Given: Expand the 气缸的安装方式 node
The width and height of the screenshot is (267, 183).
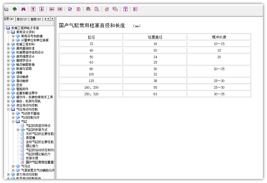Looking at the screenshot, I should click(x=18, y=130).
